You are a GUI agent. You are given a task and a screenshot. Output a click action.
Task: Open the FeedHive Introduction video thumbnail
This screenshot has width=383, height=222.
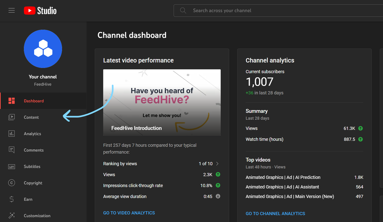tap(162, 102)
